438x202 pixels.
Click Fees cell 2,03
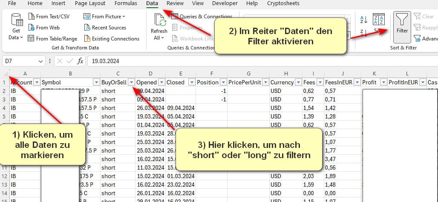[x=313, y=176]
